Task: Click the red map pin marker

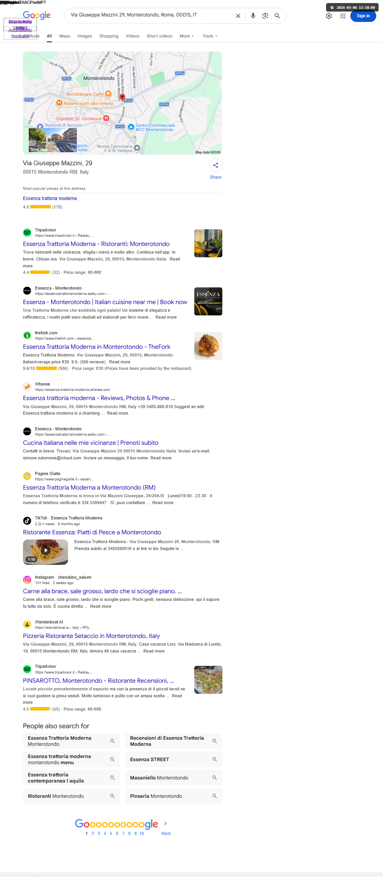Action: click(122, 97)
